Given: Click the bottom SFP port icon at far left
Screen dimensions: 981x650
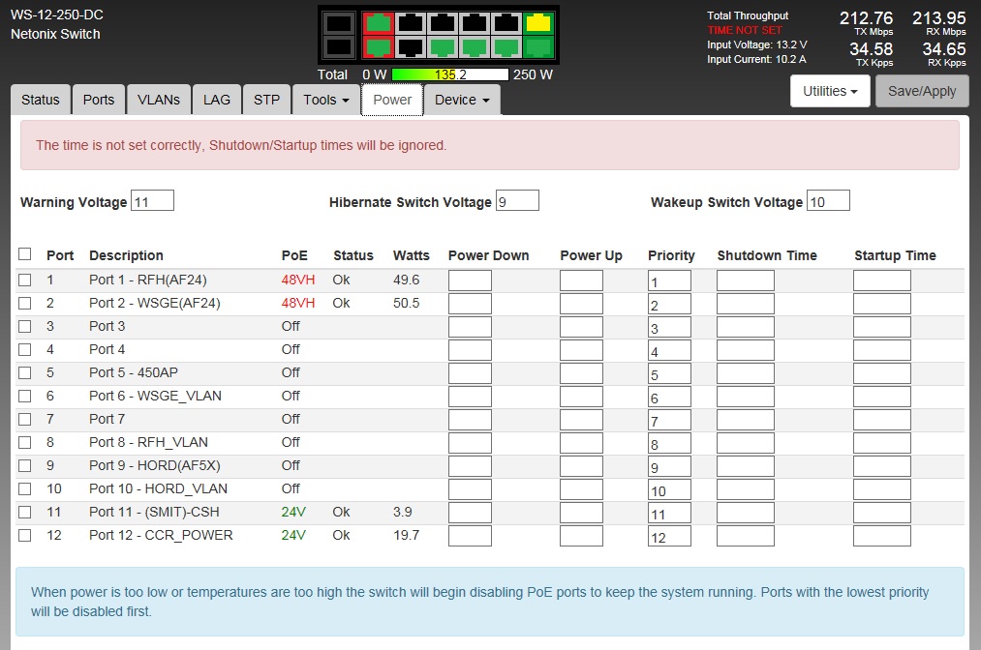Looking at the screenshot, I should [x=338, y=46].
